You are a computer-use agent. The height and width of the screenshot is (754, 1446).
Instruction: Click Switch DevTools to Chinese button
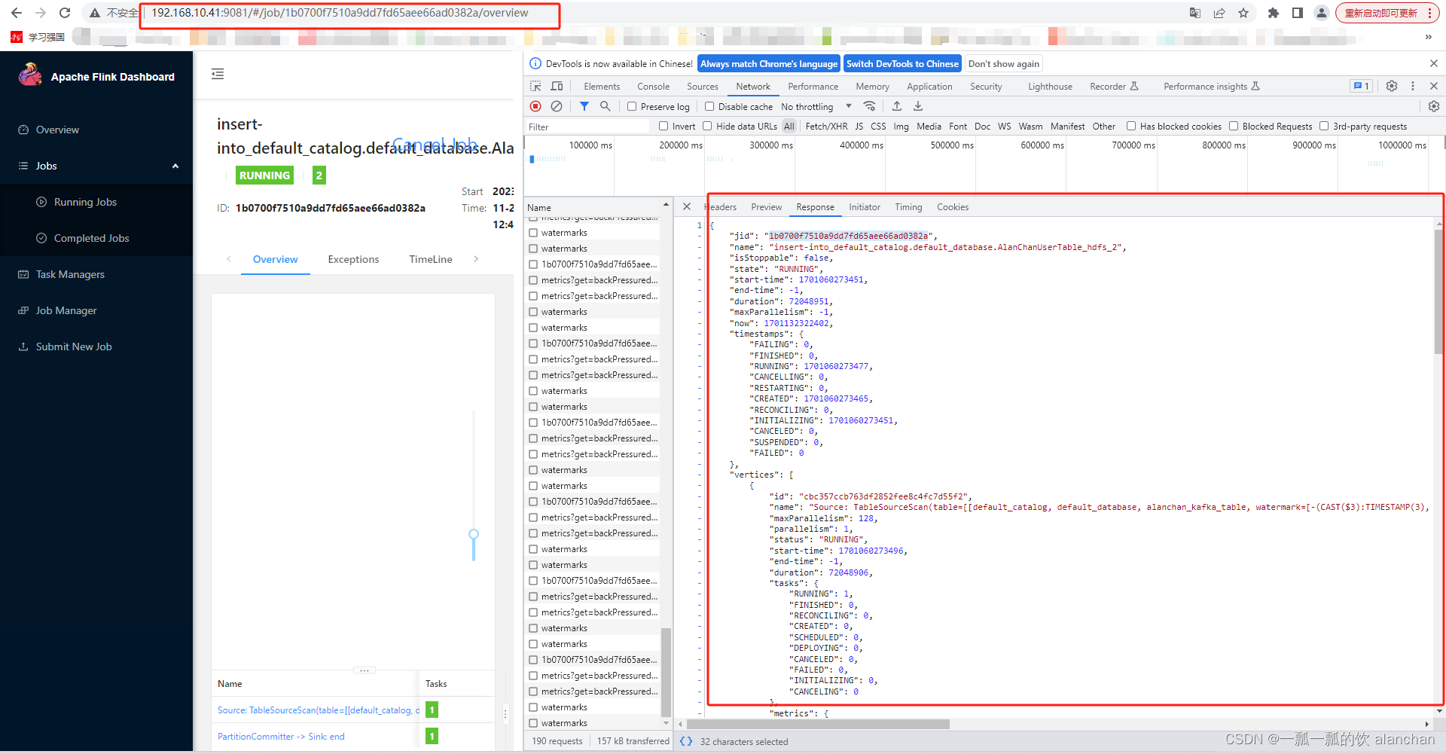coord(902,64)
